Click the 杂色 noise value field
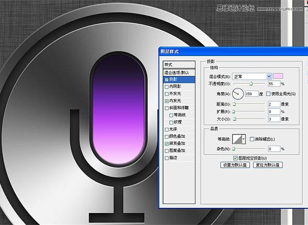The width and height of the screenshot is (308, 225). pos(274,149)
